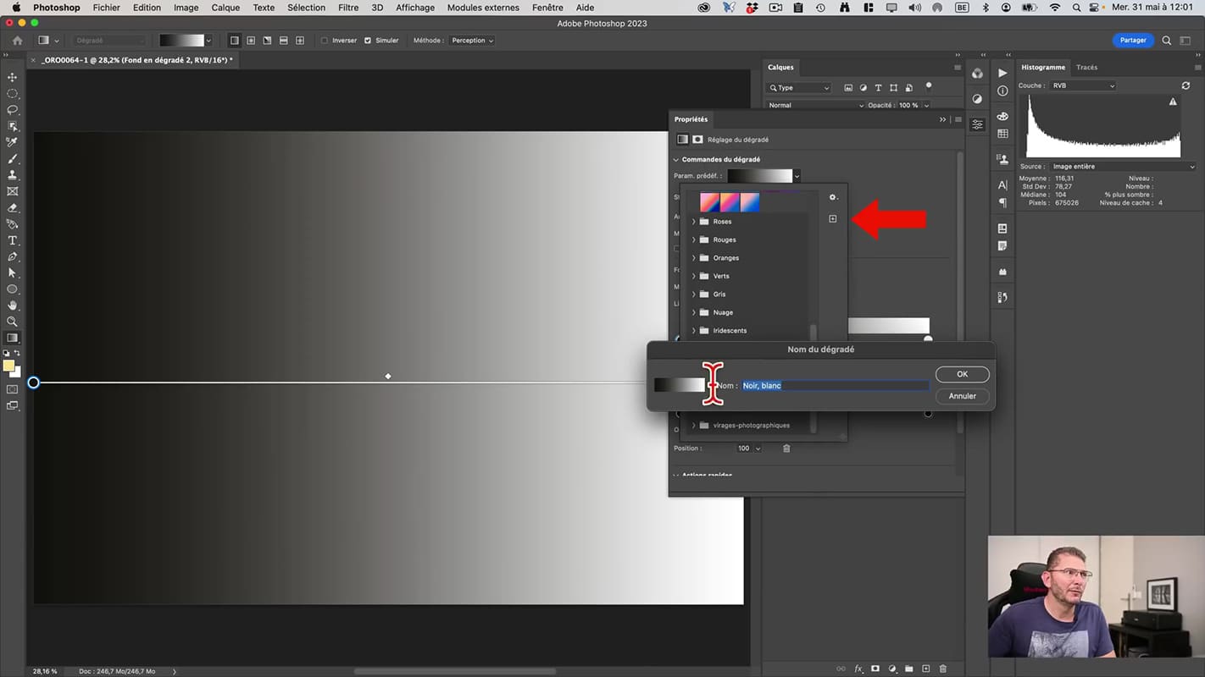Open options bar gradient preset dropdown arrow
Image resolution: width=1205 pixels, height=677 pixels.
208,41
